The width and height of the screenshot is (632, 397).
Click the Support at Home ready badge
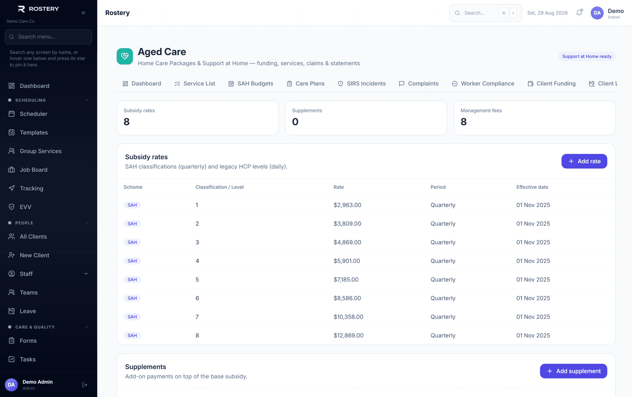click(587, 56)
